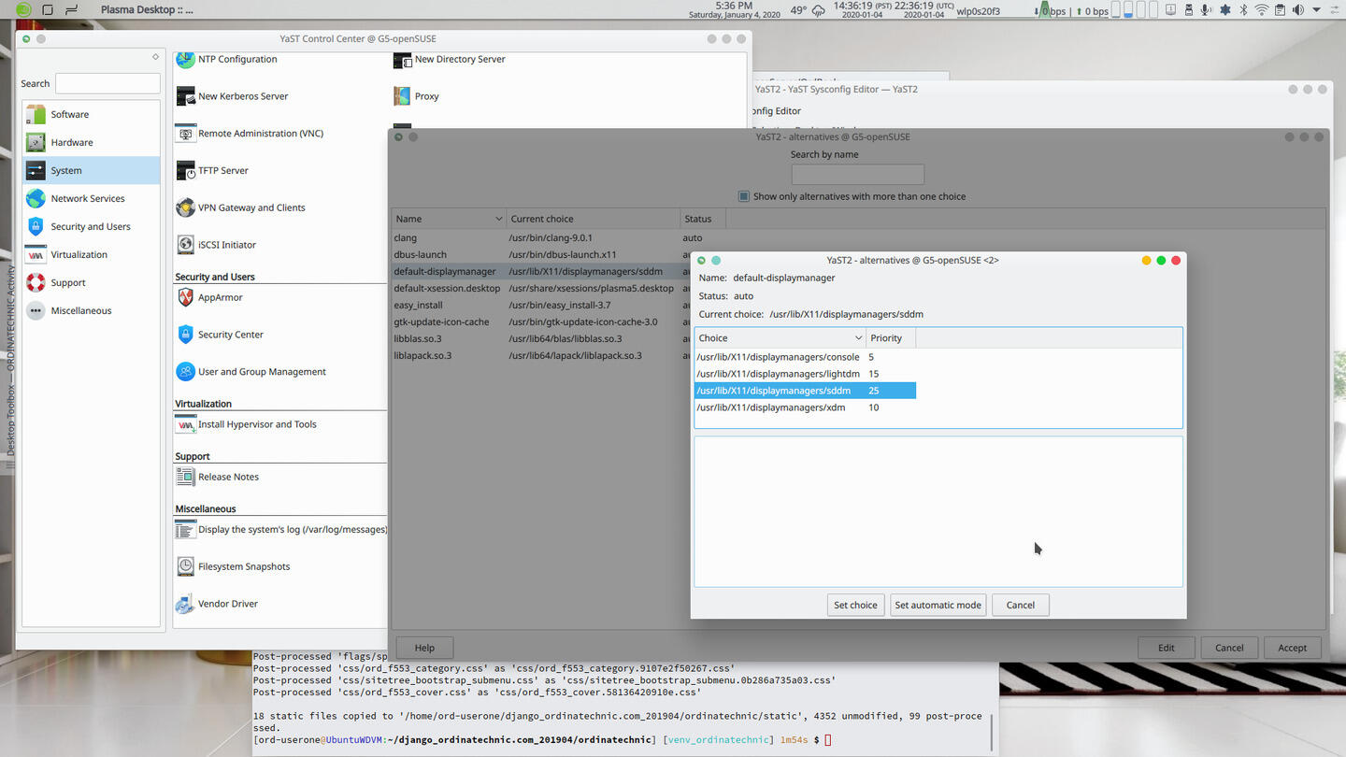Viewport: 1346px width, 757px height.
Task: Click Edit button in alternatives window
Action: [x=1167, y=648]
